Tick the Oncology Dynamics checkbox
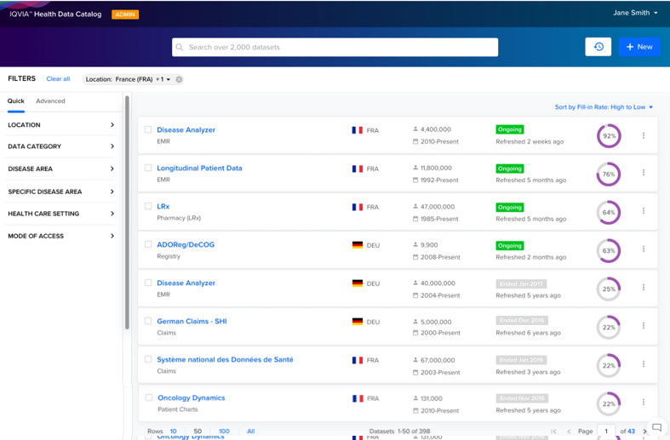670x440 pixels. (x=149, y=397)
